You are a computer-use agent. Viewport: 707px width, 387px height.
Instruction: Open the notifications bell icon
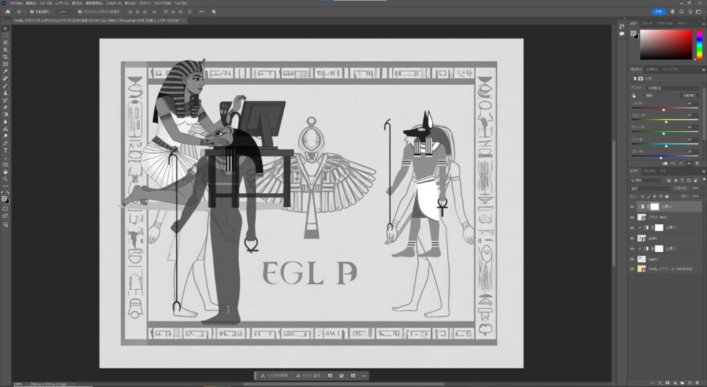click(672, 12)
